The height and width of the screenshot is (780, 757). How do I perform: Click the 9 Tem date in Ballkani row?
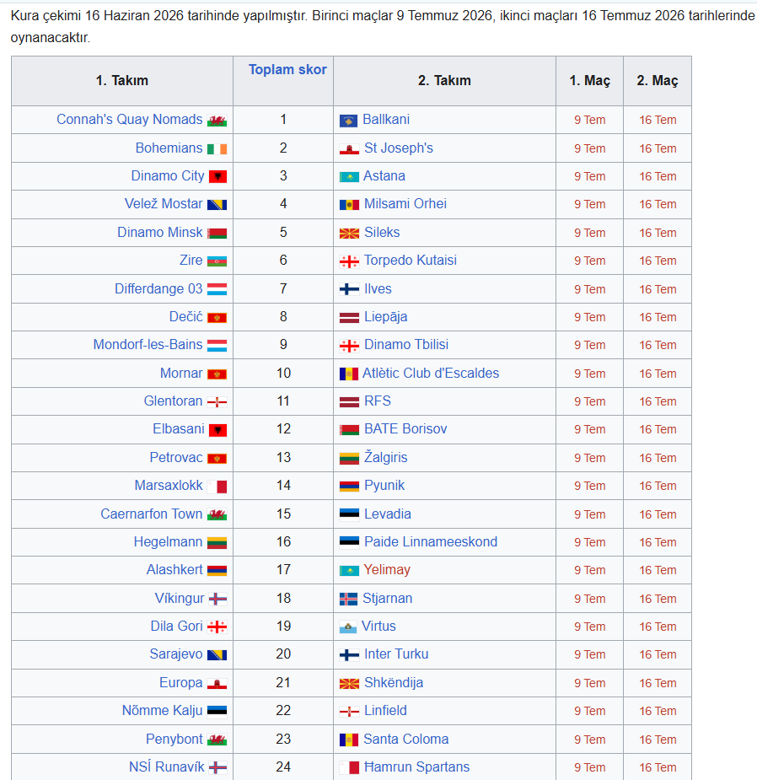pos(589,120)
